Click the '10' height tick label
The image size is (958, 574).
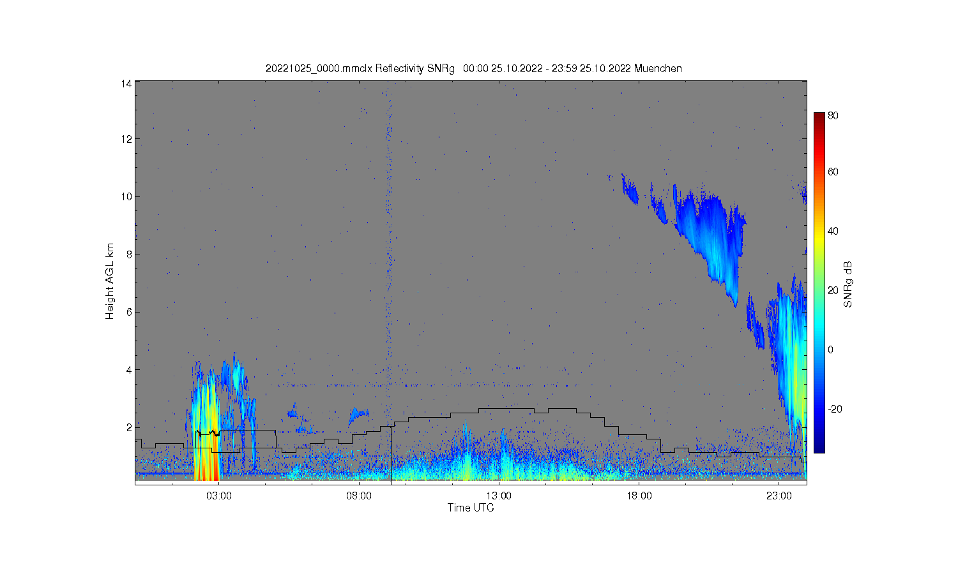coord(126,196)
